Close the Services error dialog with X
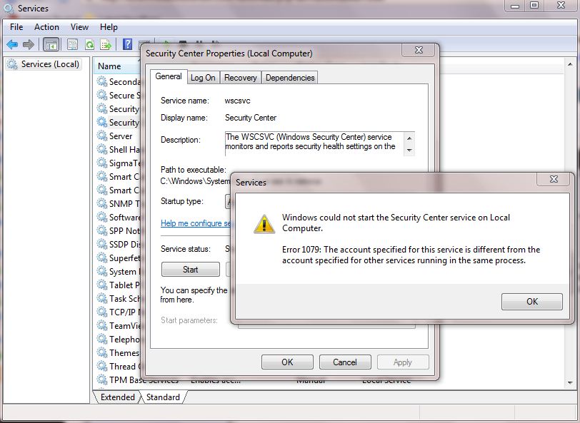Viewport: 580px width, 423px height. coord(554,179)
